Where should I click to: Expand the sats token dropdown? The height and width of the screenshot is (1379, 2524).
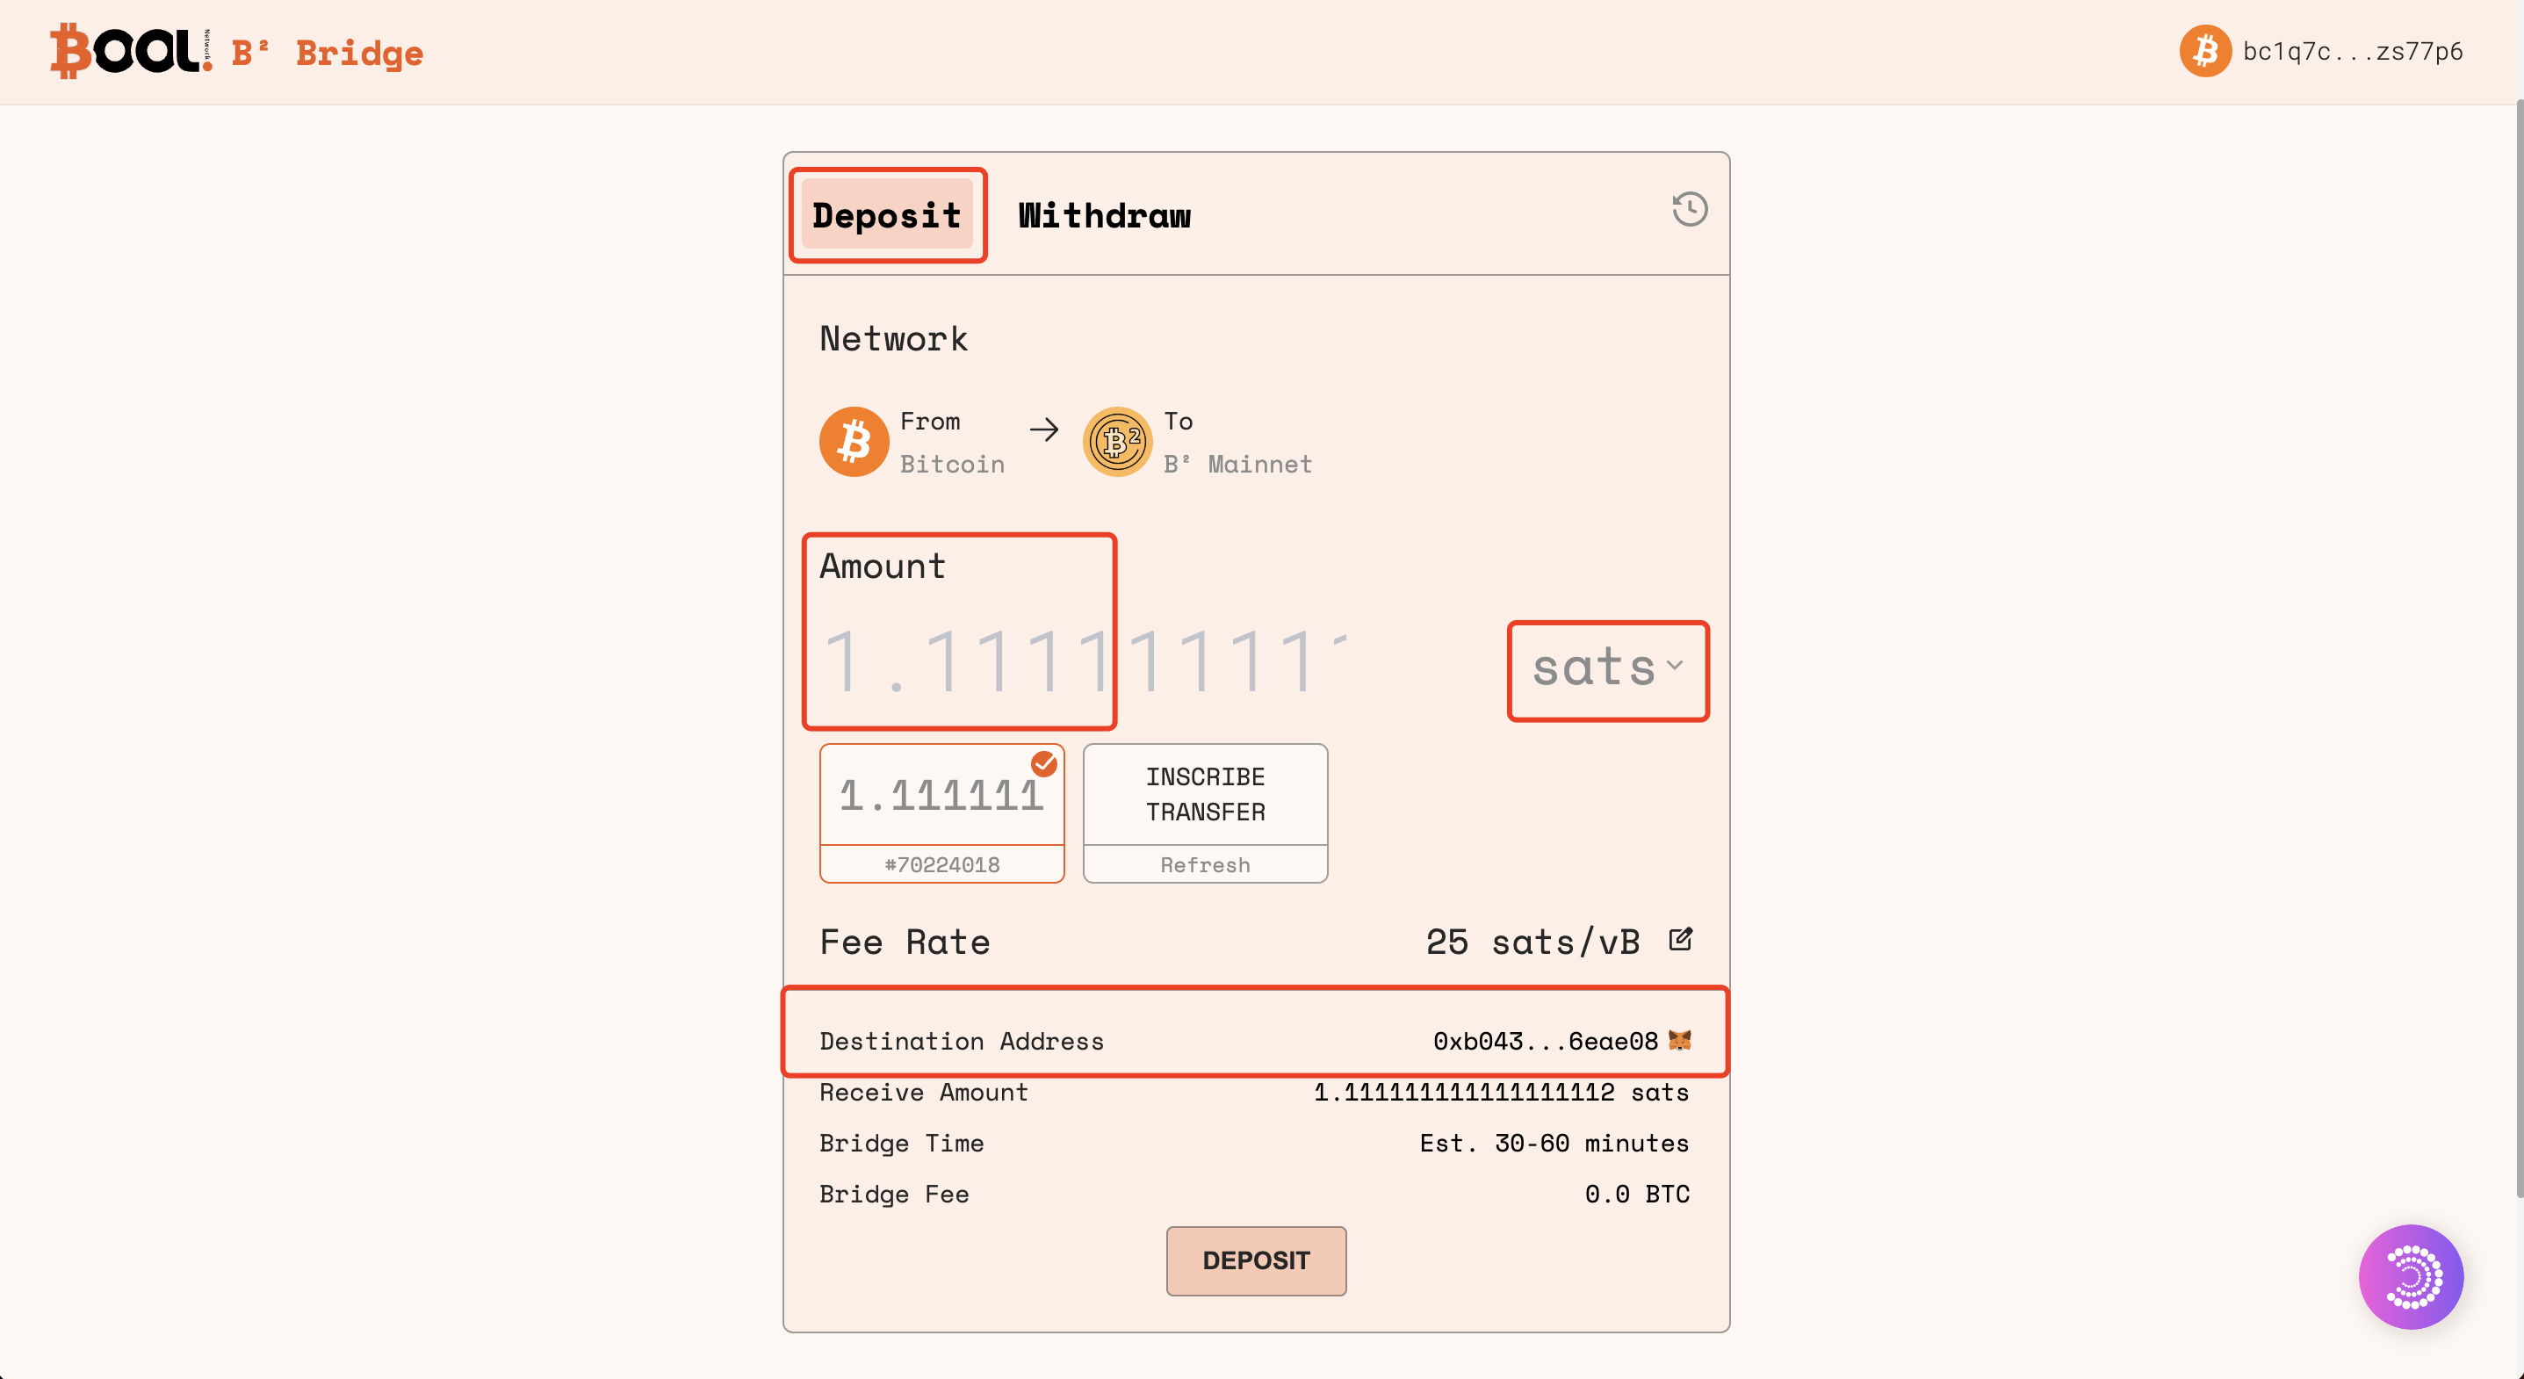(1608, 669)
